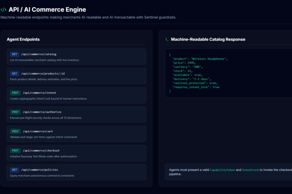292x194 pixels.
Task: Select the GET /api/commerce/catalog endpoint
Action: point(76,57)
